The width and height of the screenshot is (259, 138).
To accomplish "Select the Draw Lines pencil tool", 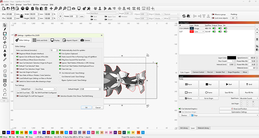I will pos(5,29).
